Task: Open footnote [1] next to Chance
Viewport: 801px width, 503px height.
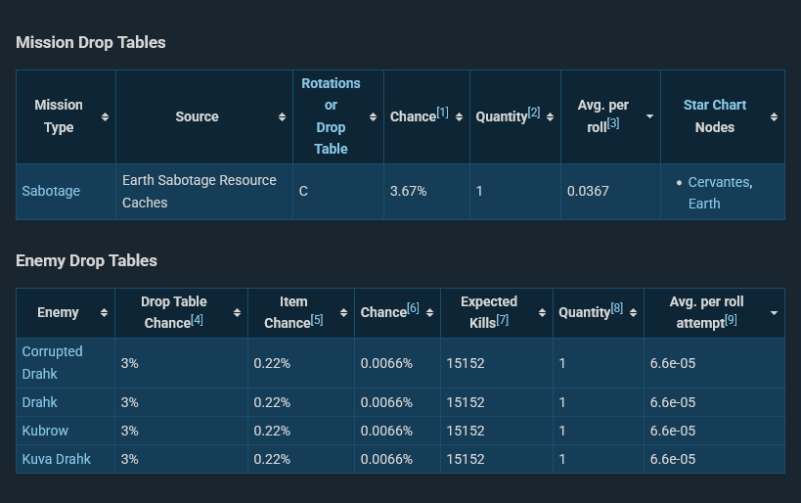Action: click(442, 112)
